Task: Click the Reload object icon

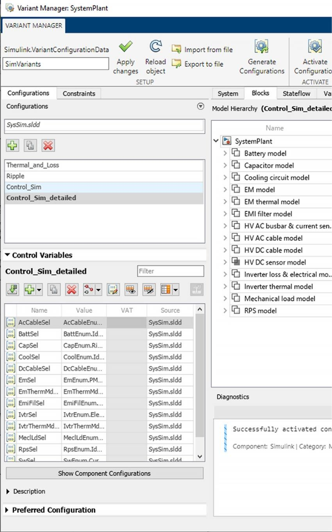Action: (155, 47)
